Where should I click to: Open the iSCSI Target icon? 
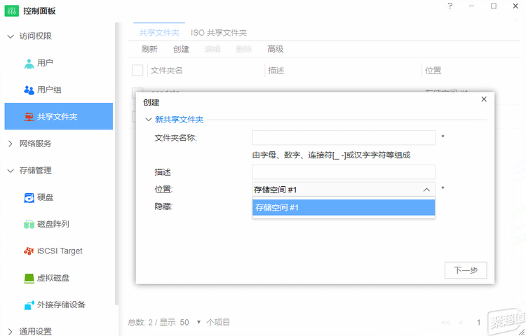pos(29,251)
